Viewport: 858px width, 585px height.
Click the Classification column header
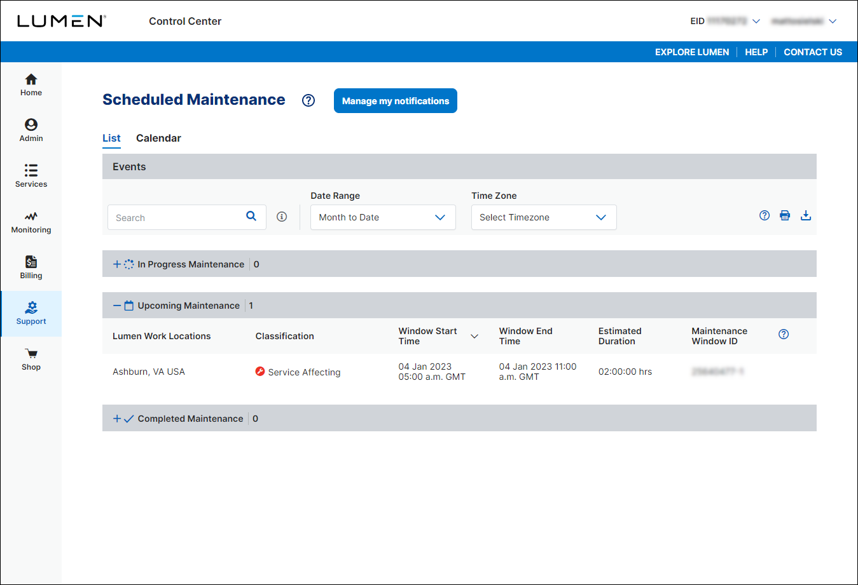[285, 336]
